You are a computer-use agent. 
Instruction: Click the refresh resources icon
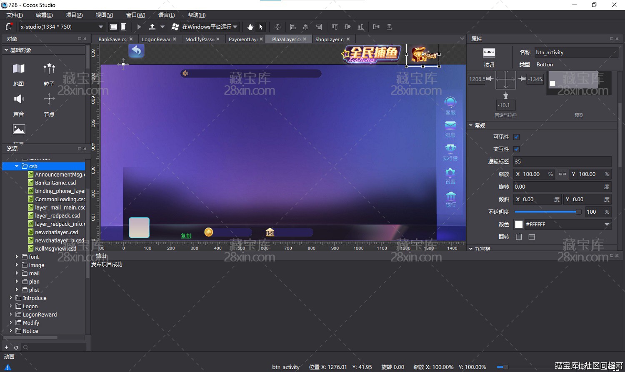(16, 347)
